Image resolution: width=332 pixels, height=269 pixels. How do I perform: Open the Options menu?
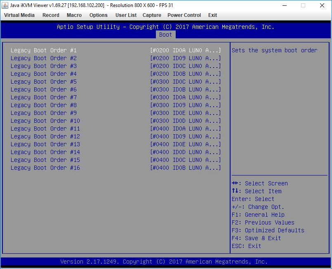tap(99, 15)
